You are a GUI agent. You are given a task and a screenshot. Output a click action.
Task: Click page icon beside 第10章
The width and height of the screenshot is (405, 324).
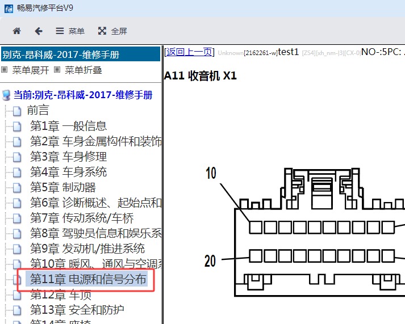pos(17,264)
